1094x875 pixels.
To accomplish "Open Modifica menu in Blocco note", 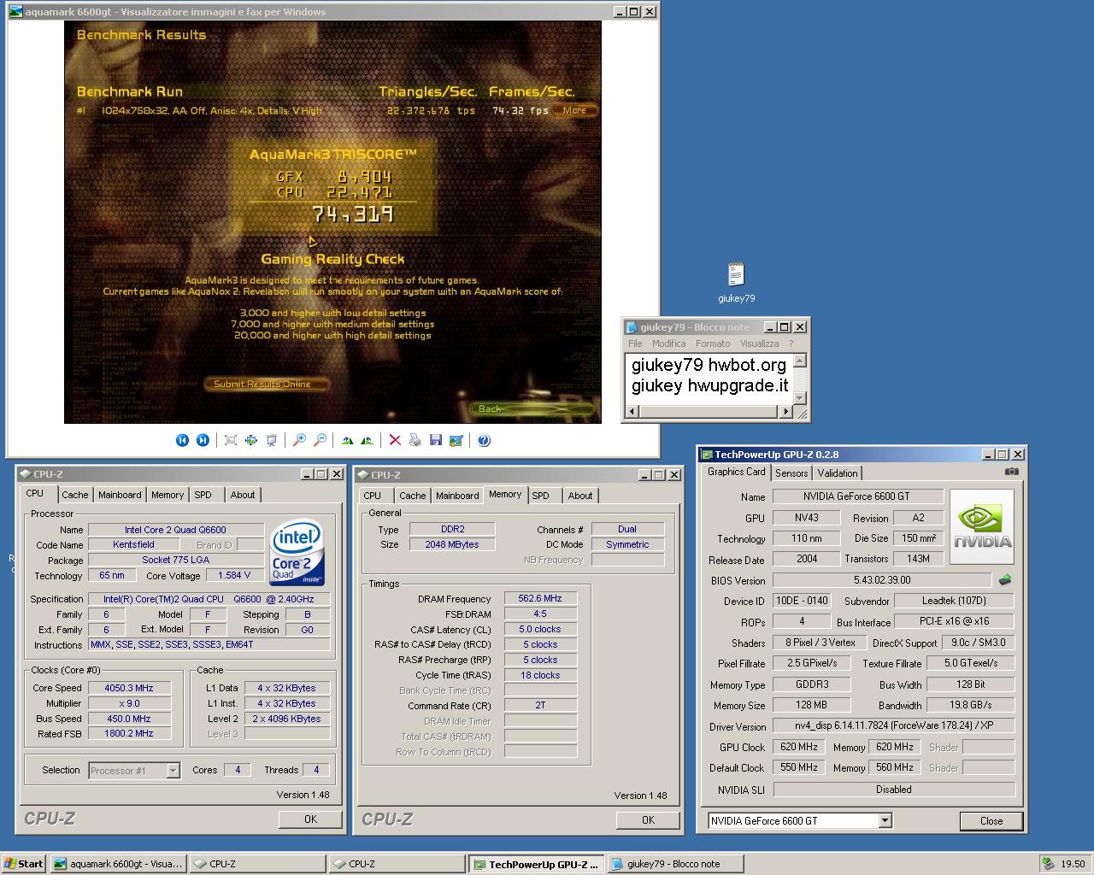I will [x=669, y=344].
